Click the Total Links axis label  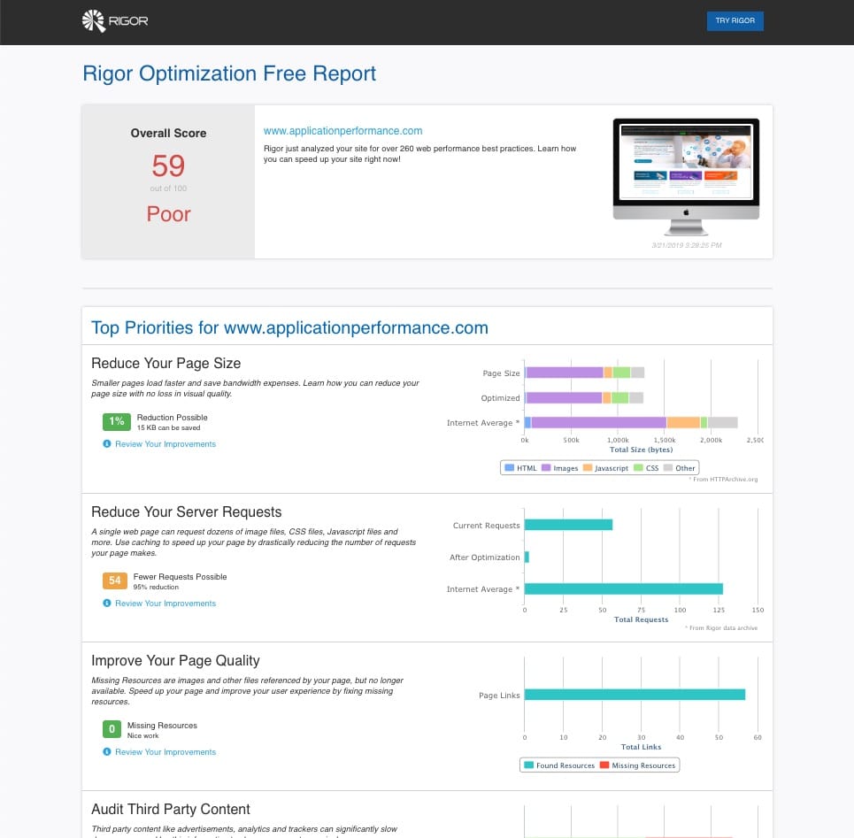coord(641,747)
